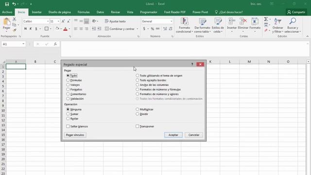Open Dar formato como tabla
The width and height of the screenshot is (311, 175).
[x=202, y=25]
